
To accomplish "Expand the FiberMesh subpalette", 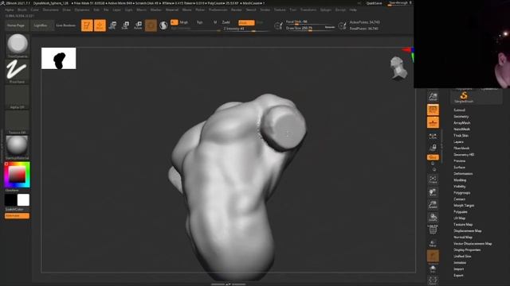I will (x=461, y=149).
